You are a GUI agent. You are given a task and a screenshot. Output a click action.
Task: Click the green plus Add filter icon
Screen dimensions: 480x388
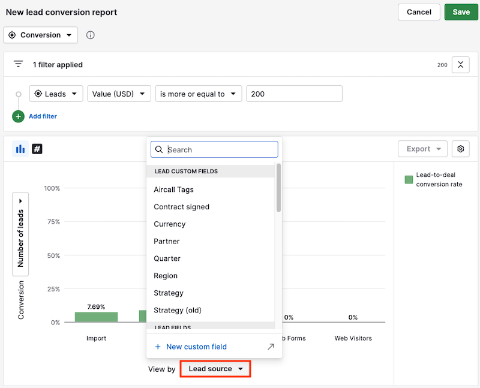(x=18, y=116)
